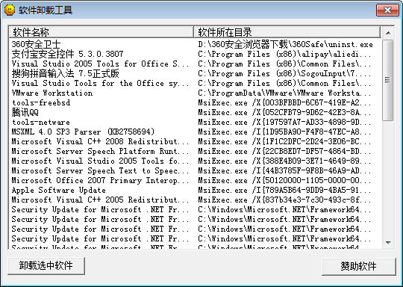Click the C:\ProgramData\VMware path cell
This screenshot has height=287, width=403.
click(x=284, y=93)
